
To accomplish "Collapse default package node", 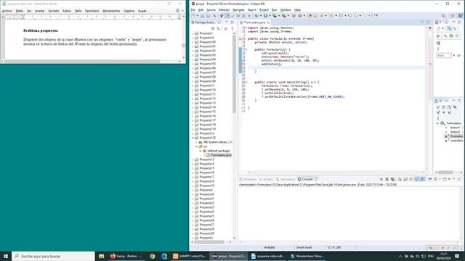I will click(201, 151).
